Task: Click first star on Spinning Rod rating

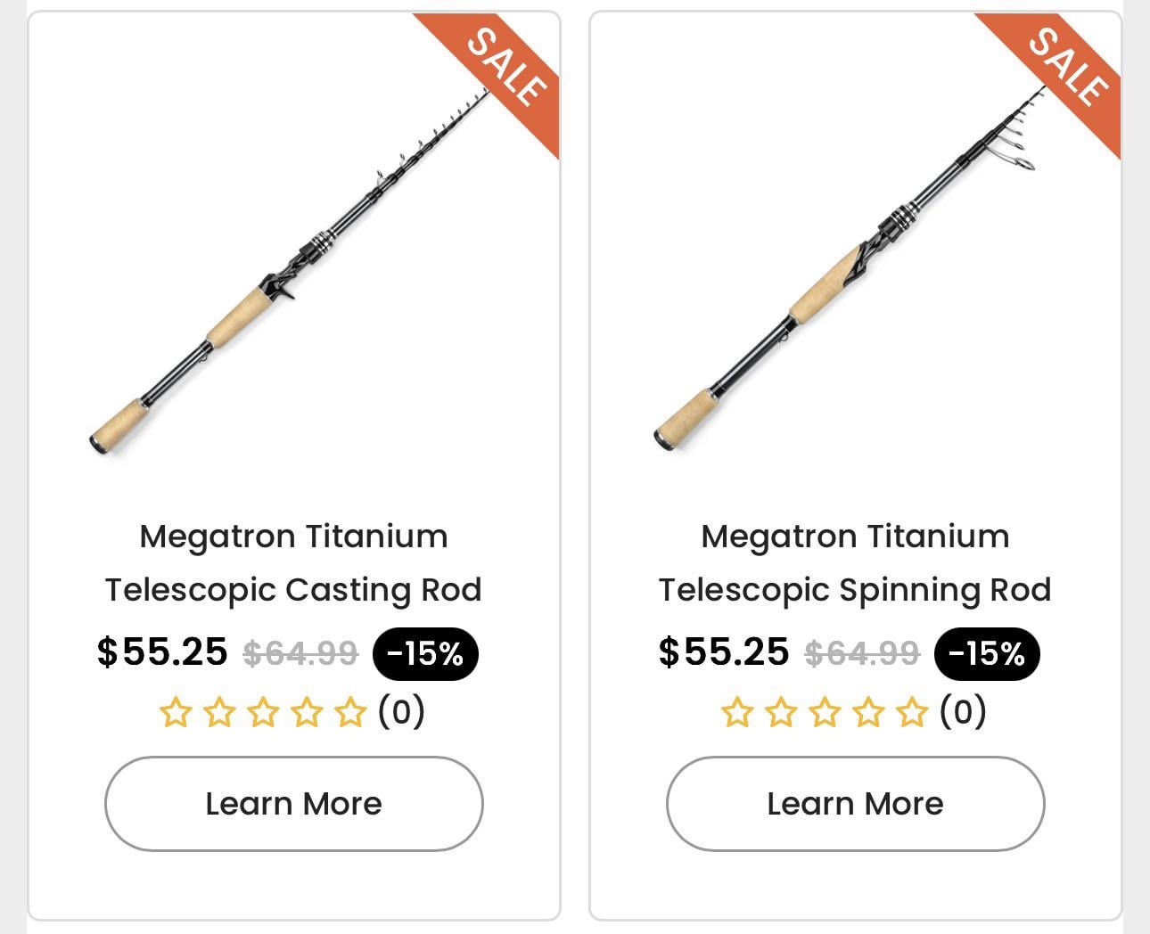Action: coord(737,713)
